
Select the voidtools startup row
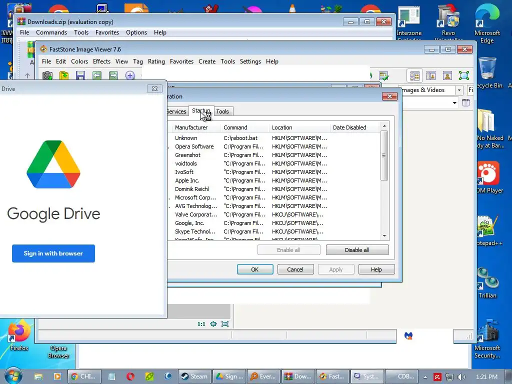point(274,163)
